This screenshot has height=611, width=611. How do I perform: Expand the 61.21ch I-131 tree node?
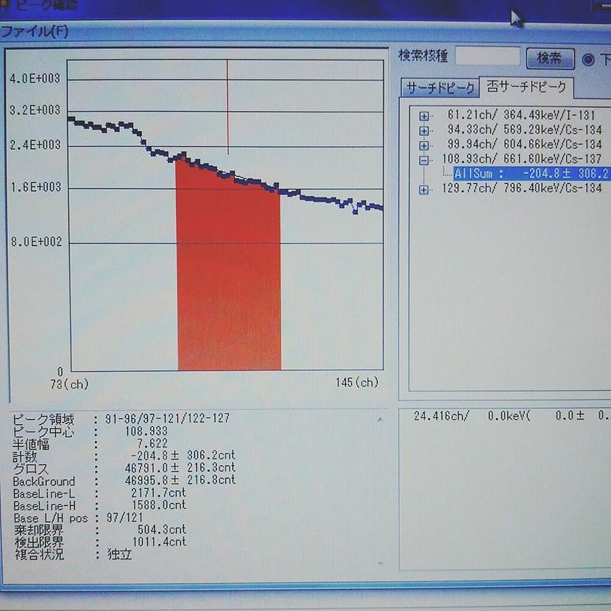[x=424, y=116]
